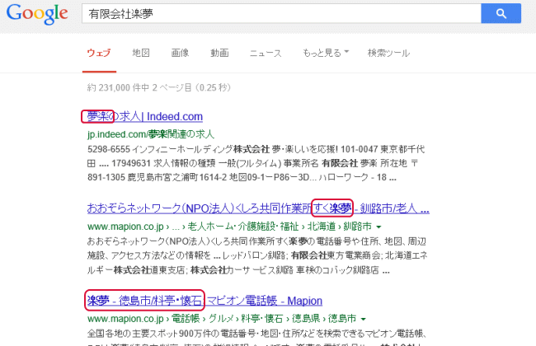Click snippet text starting 5298-6555 インフィニーホールディング
The height and width of the screenshot is (346, 536).
256,163
